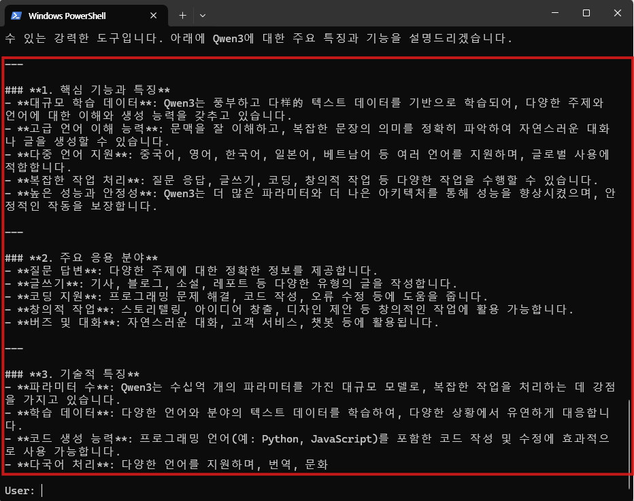Image resolution: width=634 pixels, height=501 pixels.
Task: Click the heading "1. 핵심 기능과 특징"
Action: coord(88,90)
